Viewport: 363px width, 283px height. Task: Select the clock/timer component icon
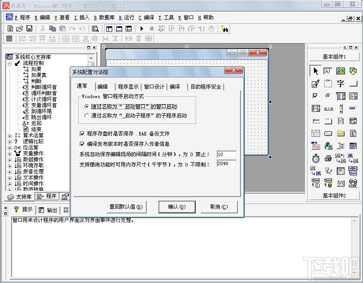pyautogui.click(x=315, y=159)
